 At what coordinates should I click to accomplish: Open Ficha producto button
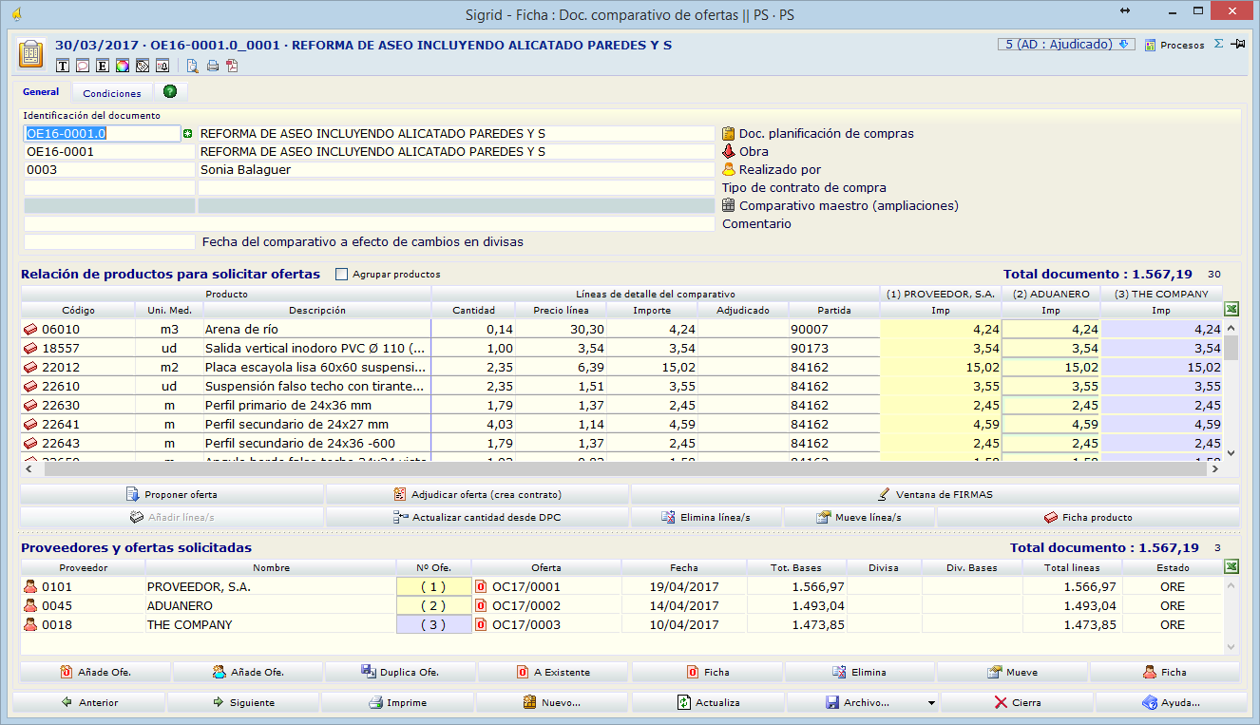1088,517
